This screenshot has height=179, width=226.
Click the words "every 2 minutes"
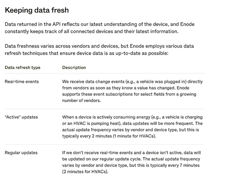96,136
